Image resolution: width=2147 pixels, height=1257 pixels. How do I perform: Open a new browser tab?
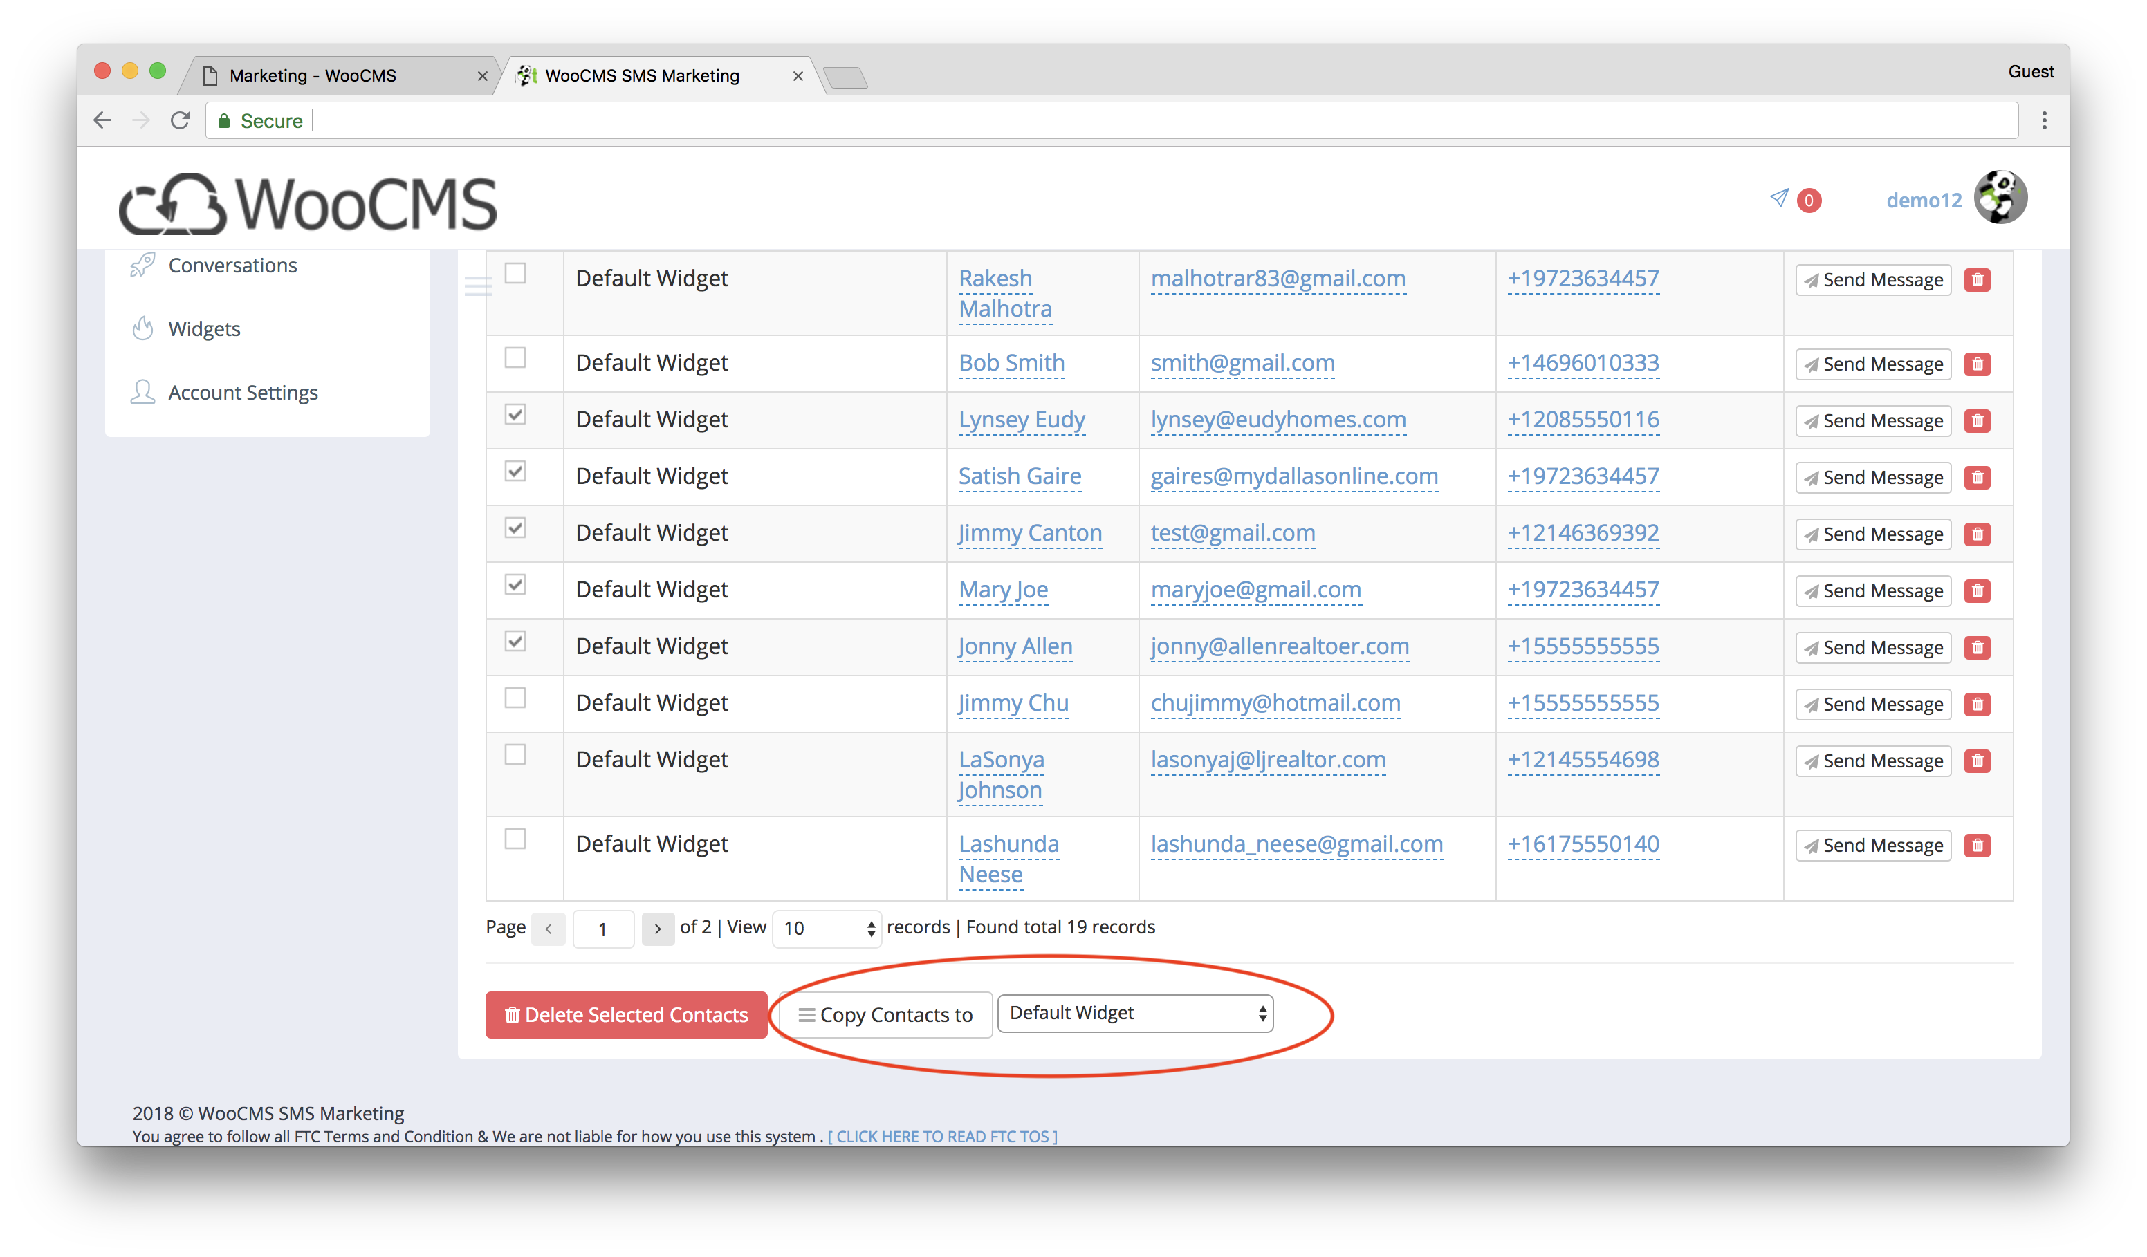[x=845, y=77]
